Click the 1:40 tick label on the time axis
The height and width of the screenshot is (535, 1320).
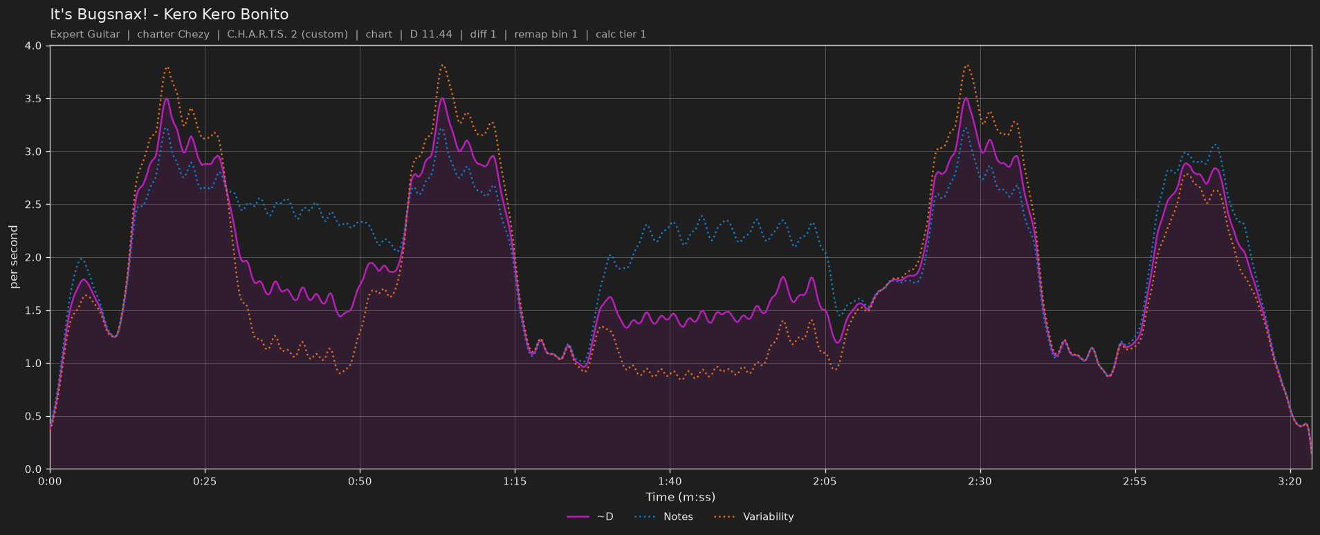[670, 481]
